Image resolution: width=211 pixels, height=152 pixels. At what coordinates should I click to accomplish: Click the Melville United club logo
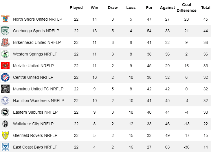[5, 66]
